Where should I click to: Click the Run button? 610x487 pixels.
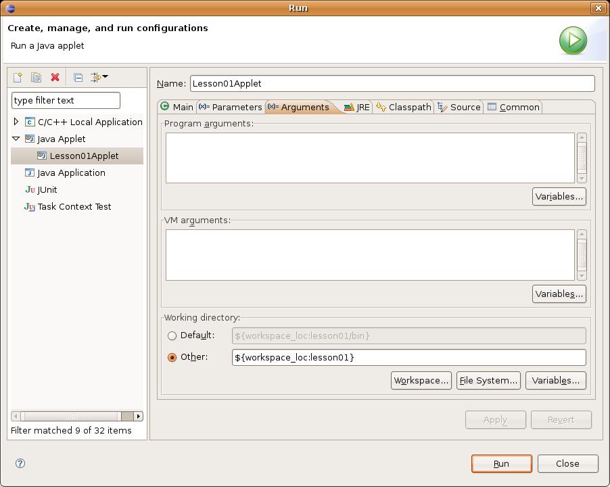[502, 463]
